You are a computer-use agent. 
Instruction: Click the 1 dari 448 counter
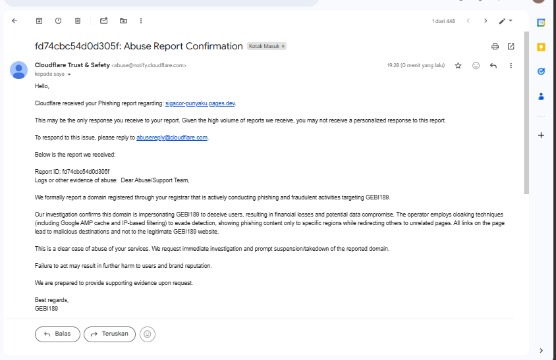coord(443,21)
